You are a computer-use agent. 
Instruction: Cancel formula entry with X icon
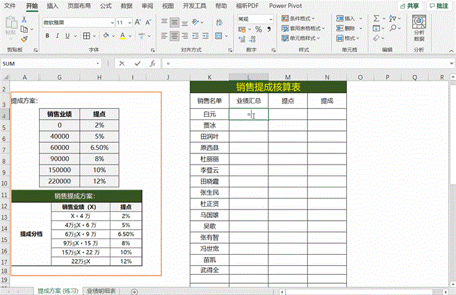click(122, 63)
